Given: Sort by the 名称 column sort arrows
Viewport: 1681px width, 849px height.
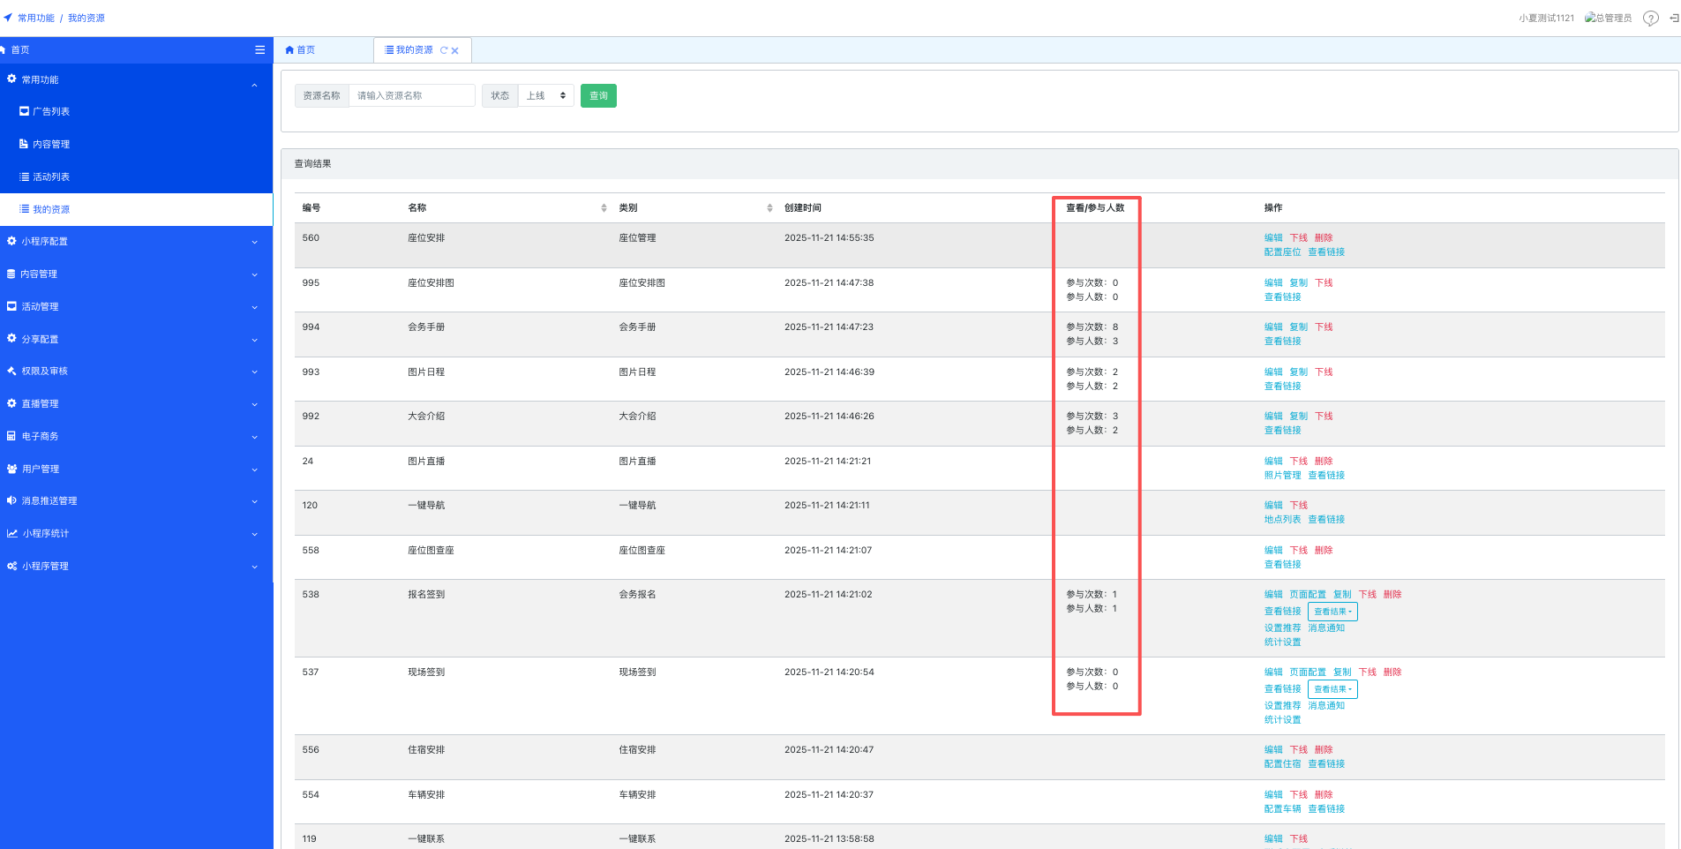Looking at the screenshot, I should 604,208.
